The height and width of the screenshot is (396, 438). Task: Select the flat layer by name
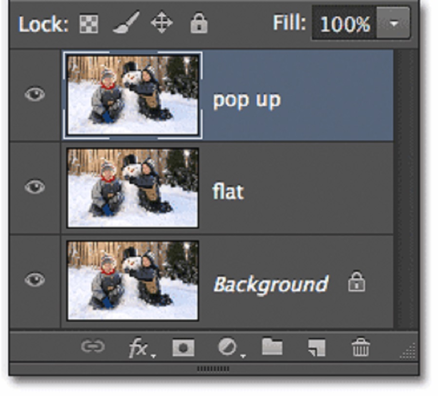[228, 191]
